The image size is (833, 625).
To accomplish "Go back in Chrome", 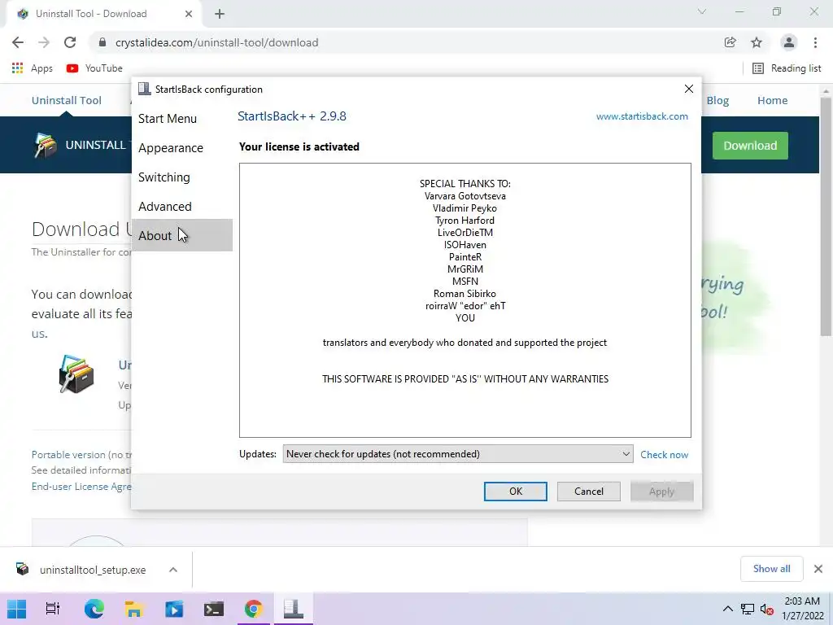I will pos(18,42).
